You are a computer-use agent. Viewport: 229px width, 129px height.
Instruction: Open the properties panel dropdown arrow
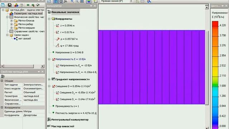(x=39, y=72)
